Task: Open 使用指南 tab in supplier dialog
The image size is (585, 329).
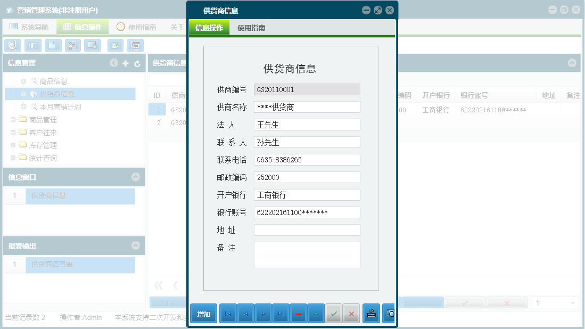Action: (251, 28)
